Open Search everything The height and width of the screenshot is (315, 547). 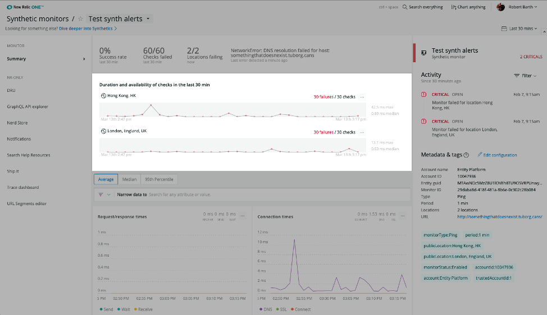tap(422, 7)
